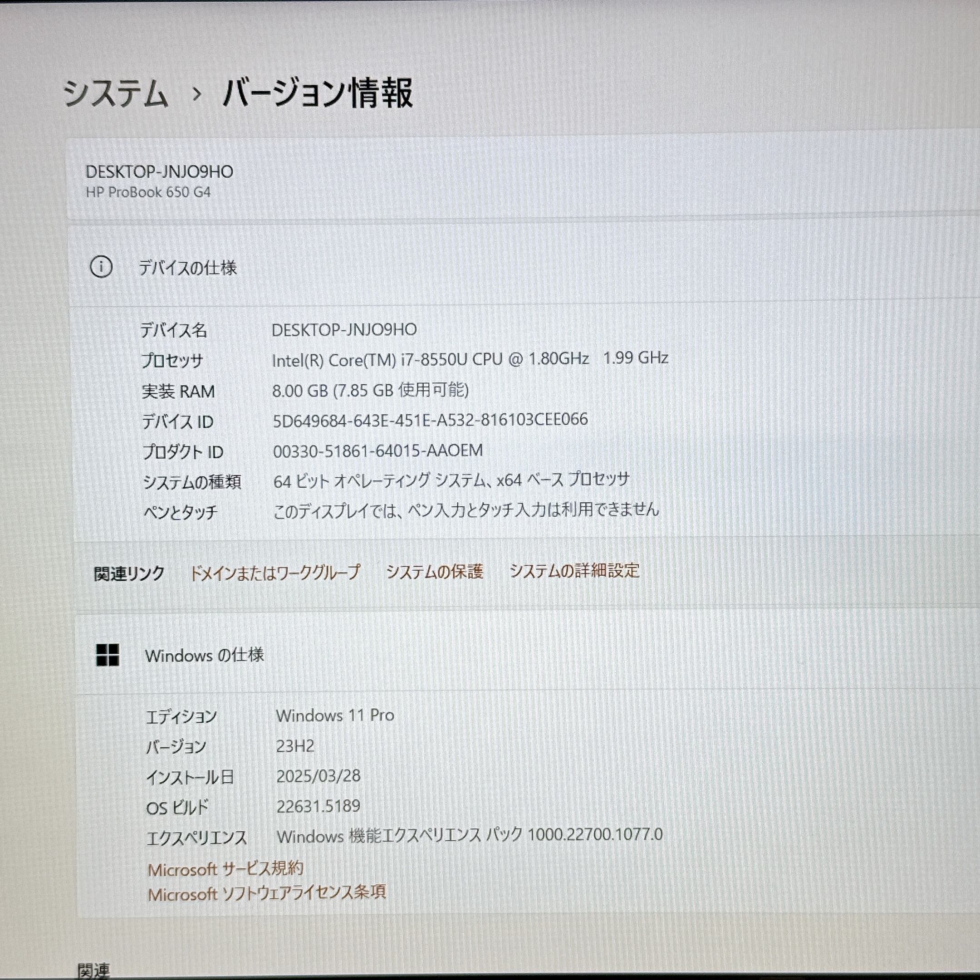Click the Windows 11 Pro edition value
The height and width of the screenshot is (980, 980).
[x=335, y=715]
